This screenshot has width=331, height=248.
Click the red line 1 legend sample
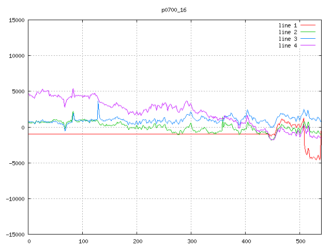(x=308, y=25)
